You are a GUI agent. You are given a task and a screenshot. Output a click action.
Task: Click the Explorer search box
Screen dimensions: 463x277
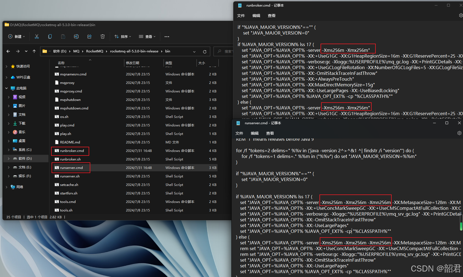[223, 51]
